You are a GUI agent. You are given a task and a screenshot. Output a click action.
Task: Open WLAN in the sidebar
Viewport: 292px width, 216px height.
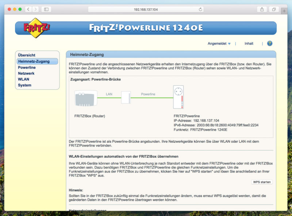tap(23, 79)
